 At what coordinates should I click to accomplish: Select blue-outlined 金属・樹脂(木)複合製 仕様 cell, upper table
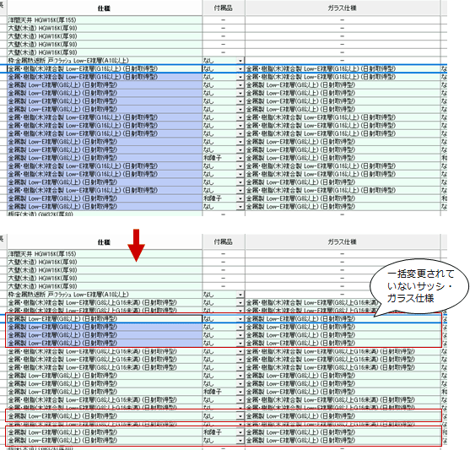[x=105, y=68]
